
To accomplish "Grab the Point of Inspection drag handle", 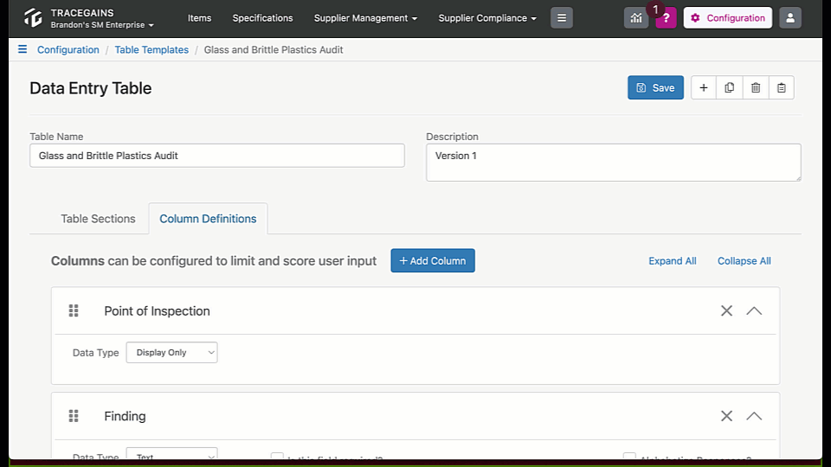I will click(x=74, y=310).
